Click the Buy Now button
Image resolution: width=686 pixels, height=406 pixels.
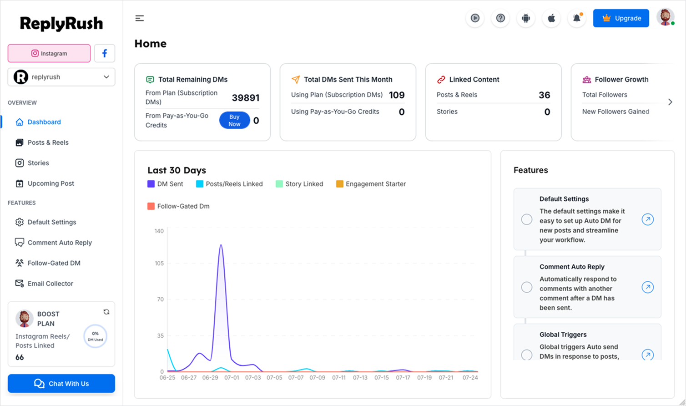234,120
